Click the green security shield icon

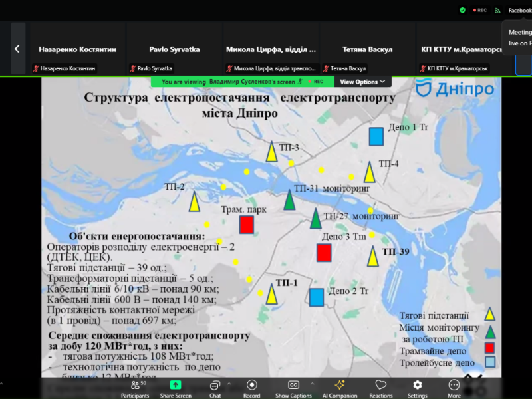[x=462, y=10]
